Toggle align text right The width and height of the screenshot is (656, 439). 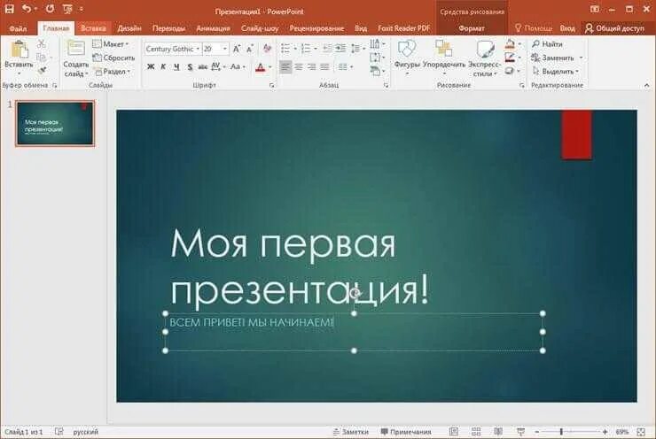[312, 67]
